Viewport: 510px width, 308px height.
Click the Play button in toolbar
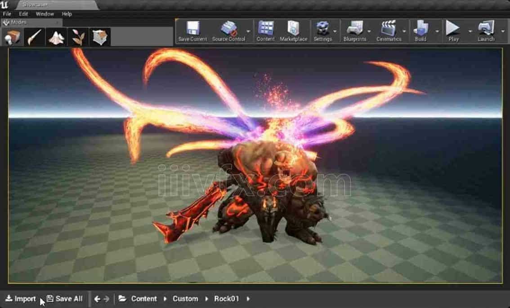click(x=453, y=31)
